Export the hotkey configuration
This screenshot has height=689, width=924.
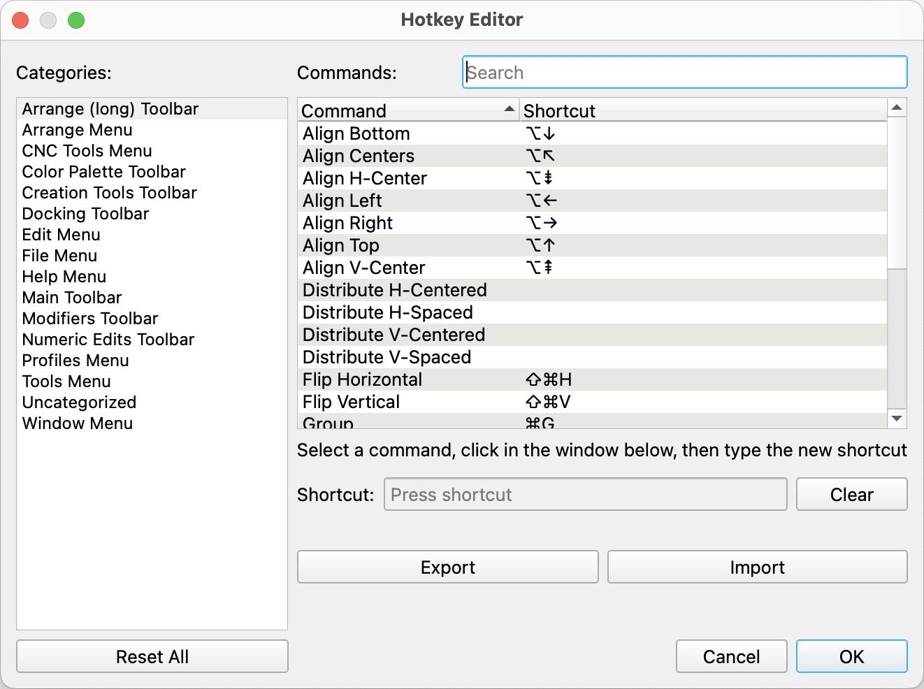pyautogui.click(x=447, y=567)
